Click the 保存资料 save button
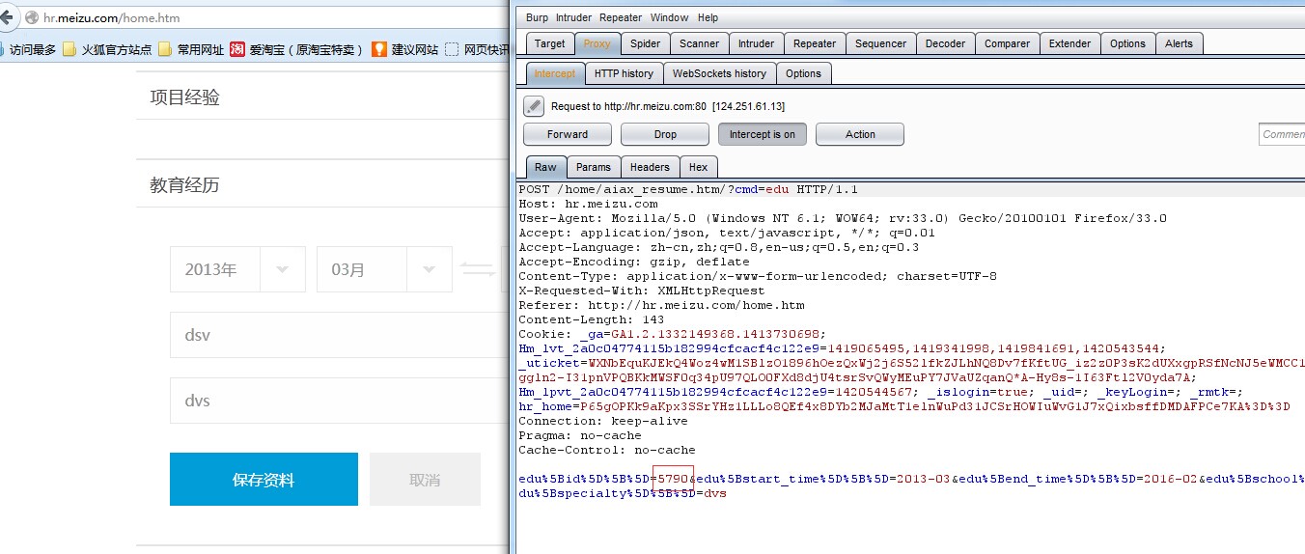Viewport: 1305px width, 554px height. point(264,480)
